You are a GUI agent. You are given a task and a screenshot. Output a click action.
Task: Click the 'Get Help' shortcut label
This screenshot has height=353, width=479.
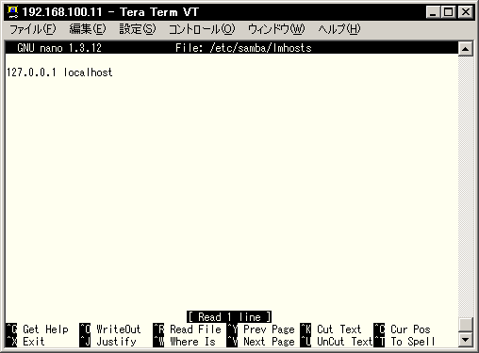(45, 329)
